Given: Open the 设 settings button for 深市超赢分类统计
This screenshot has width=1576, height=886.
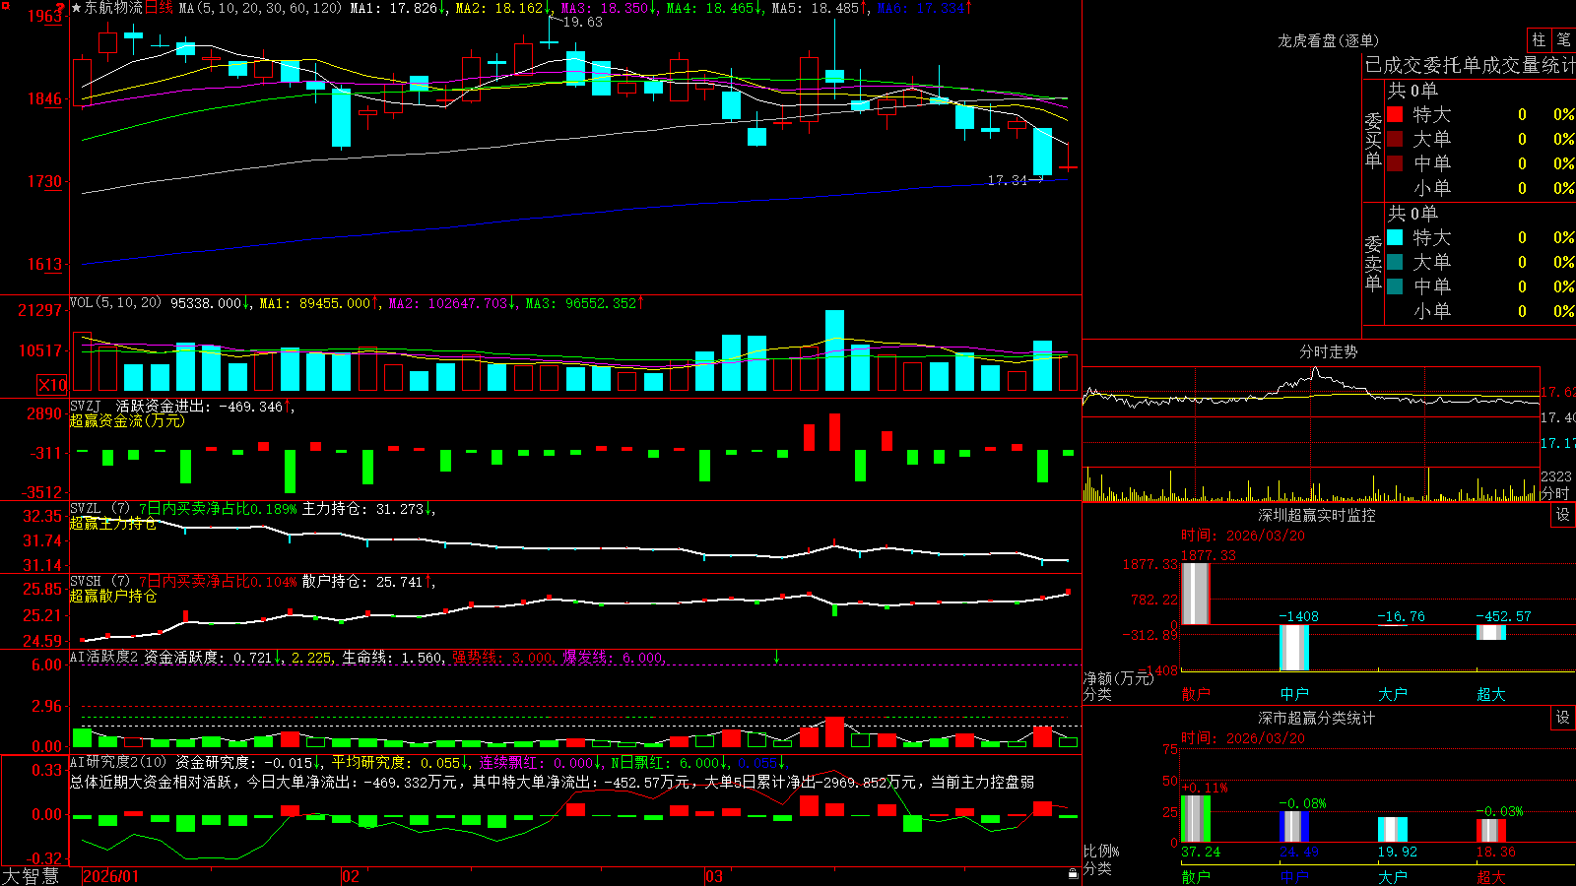Looking at the screenshot, I should [1563, 718].
